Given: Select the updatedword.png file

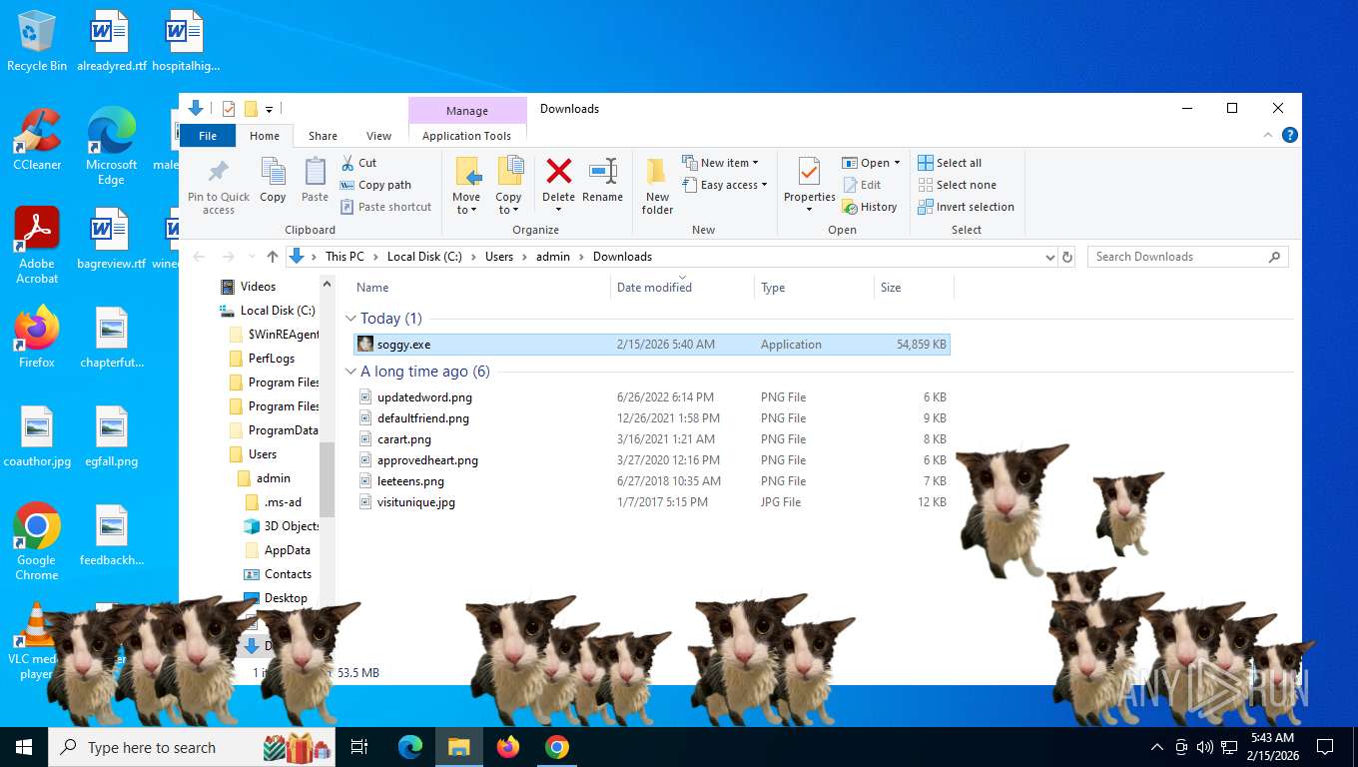Looking at the screenshot, I should [x=652, y=397].
